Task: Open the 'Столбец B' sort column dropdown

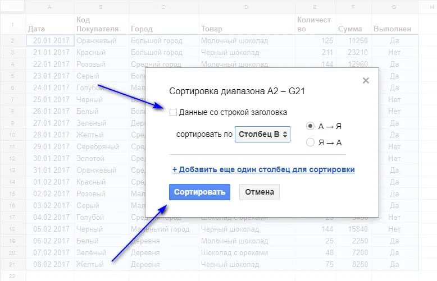Action: pos(262,135)
